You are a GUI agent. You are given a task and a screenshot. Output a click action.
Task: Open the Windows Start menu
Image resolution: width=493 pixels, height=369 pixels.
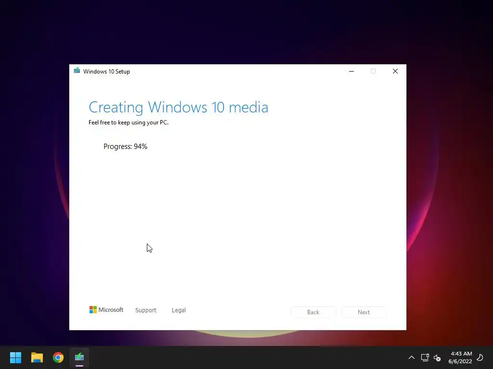point(15,357)
